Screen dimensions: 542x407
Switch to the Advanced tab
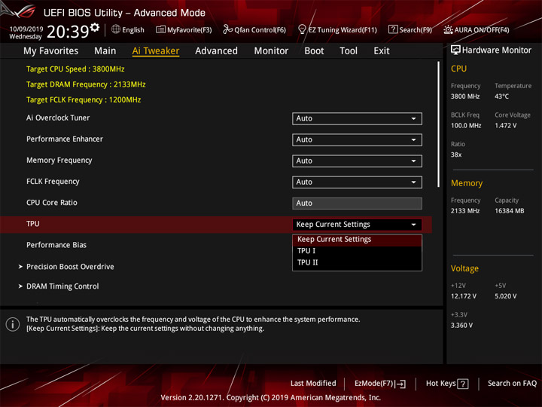coord(216,51)
